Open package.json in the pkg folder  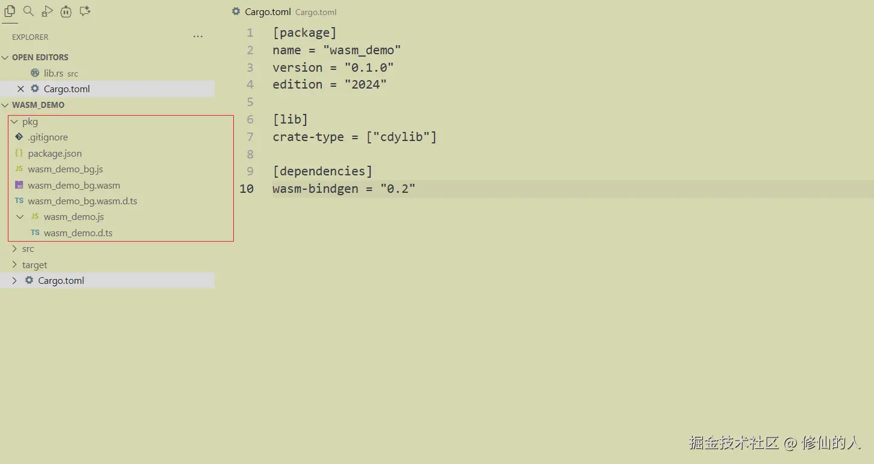tap(54, 154)
